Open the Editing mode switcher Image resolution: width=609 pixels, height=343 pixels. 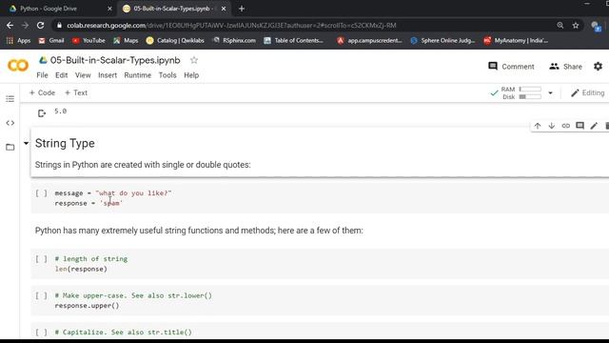coord(588,93)
